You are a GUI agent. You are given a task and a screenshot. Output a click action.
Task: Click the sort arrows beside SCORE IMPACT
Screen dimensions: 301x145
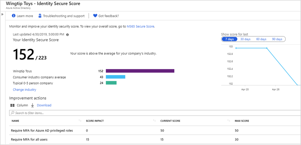click(x=154, y=120)
